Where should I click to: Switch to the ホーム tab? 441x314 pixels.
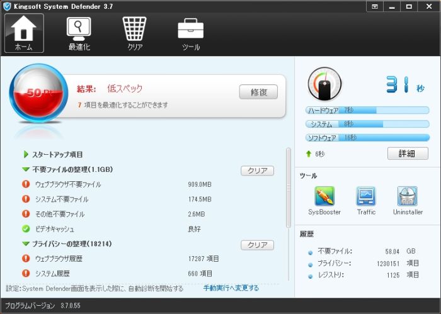24,33
